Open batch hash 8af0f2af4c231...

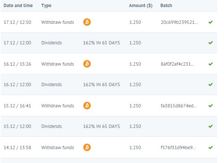click(177, 64)
